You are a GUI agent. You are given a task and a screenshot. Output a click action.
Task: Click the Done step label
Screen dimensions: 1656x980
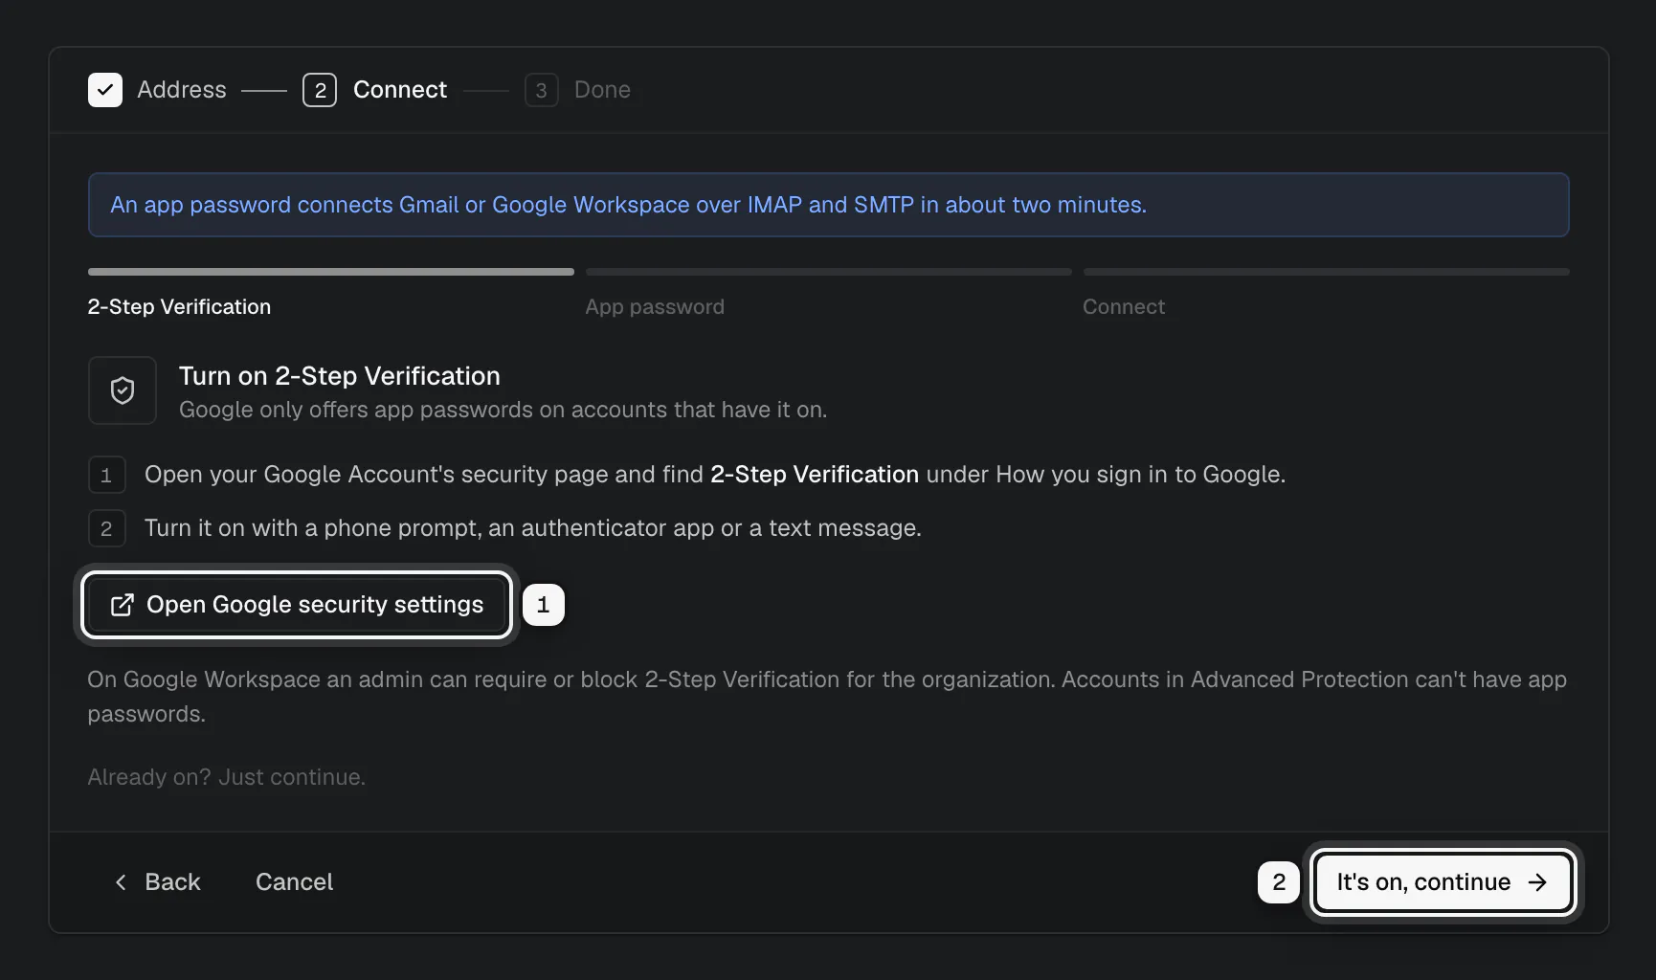[602, 90]
